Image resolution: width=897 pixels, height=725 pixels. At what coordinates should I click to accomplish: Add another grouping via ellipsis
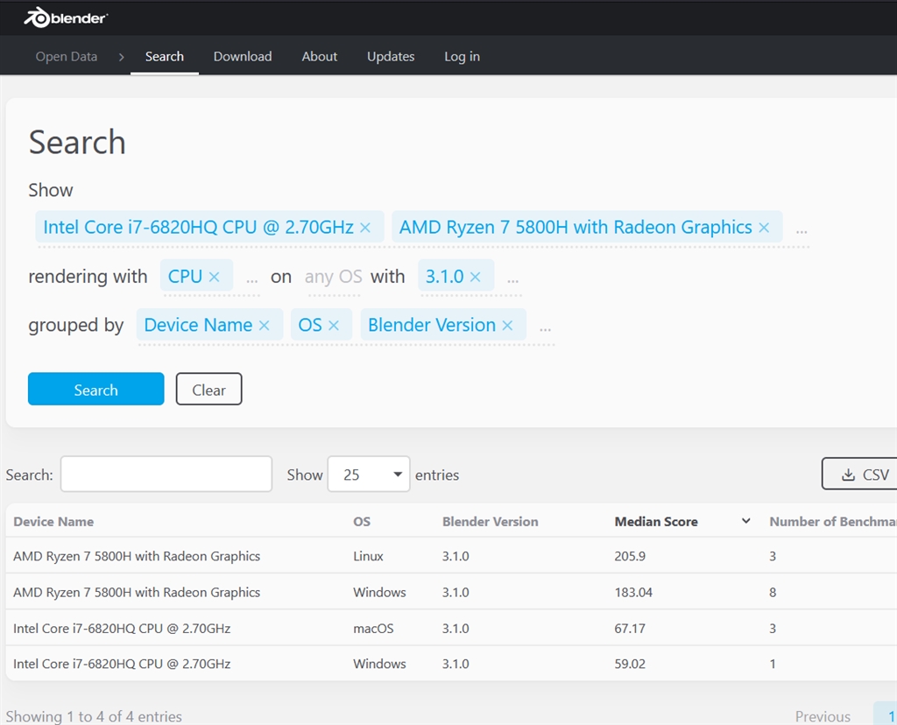tap(545, 328)
